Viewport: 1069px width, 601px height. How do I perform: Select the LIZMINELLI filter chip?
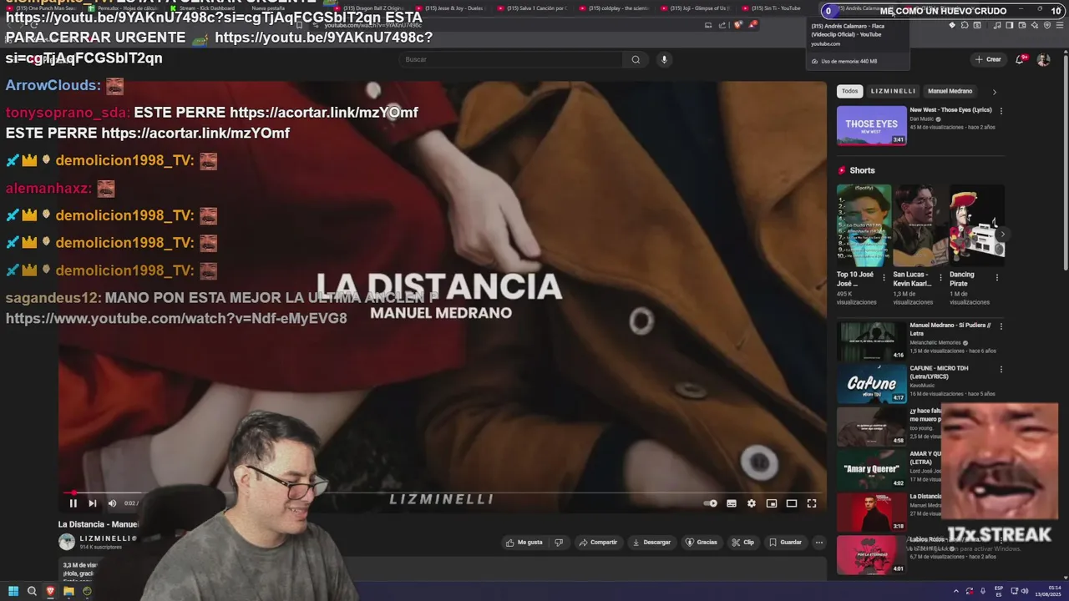tap(893, 91)
